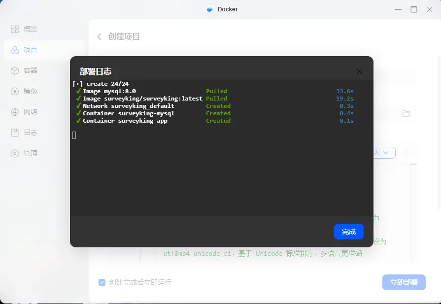Select the 'Image mysql:8.0' log line
This screenshot has width=441, height=304.
click(109, 91)
